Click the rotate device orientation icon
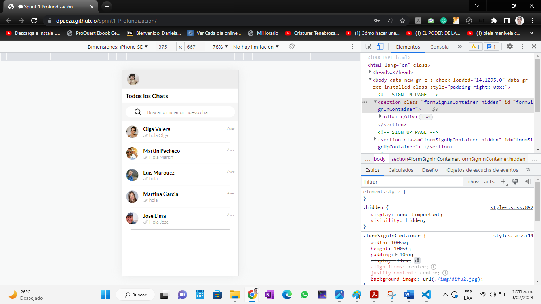Image resolution: width=541 pixels, height=304 pixels. pyautogui.click(x=292, y=46)
